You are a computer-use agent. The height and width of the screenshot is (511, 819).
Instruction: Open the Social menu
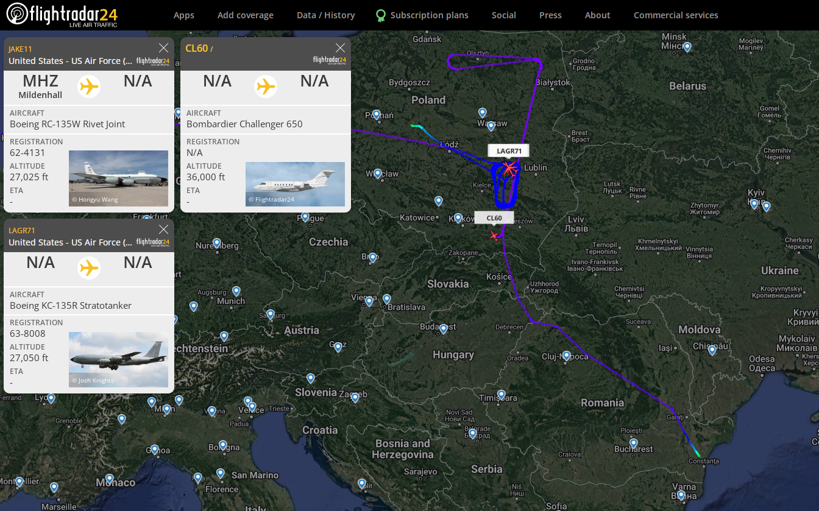(x=504, y=15)
